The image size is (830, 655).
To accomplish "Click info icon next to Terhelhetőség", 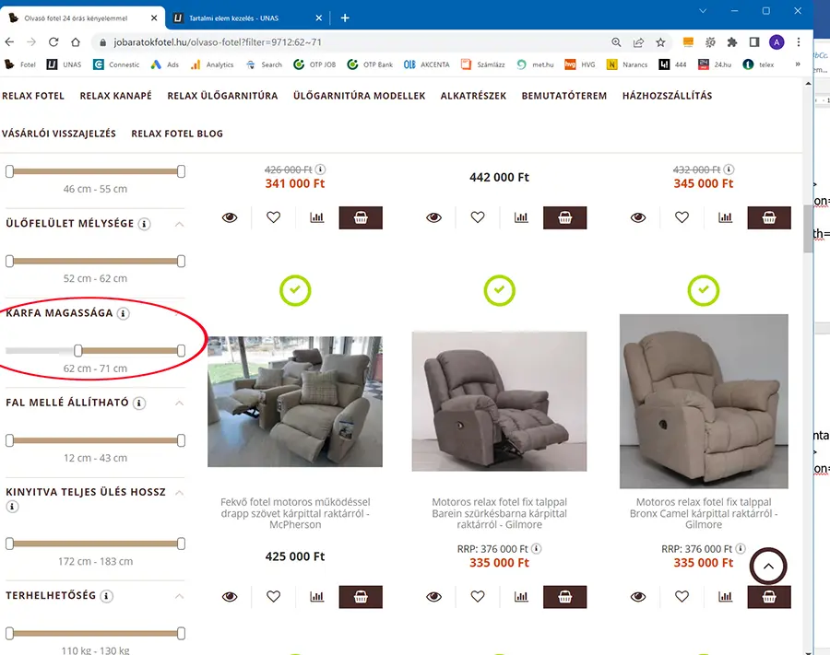I will (x=106, y=596).
